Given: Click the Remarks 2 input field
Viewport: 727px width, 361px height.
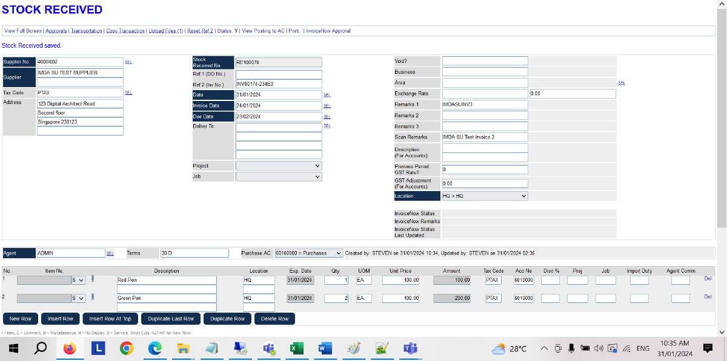Looking at the screenshot, I should [485, 115].
